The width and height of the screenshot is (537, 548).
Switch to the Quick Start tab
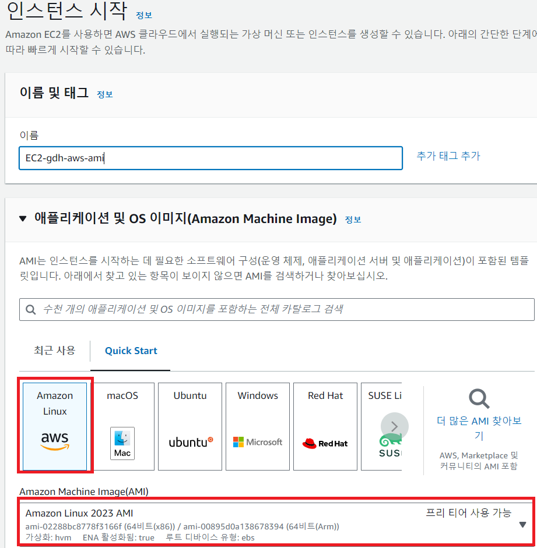(131, 351)
